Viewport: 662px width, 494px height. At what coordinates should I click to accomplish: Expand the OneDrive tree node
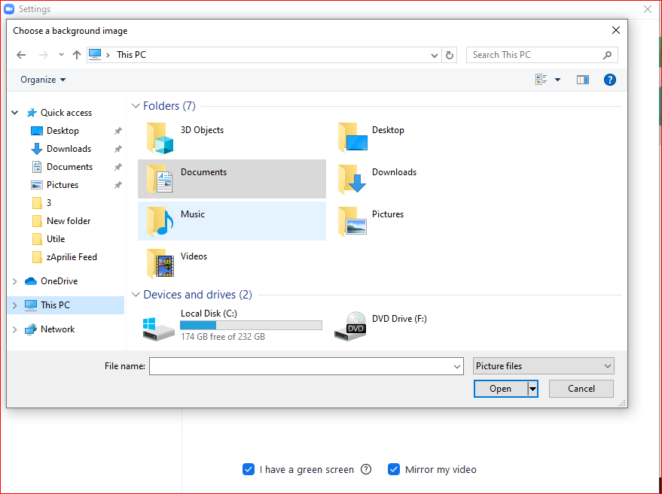pyautogui.click(x=14, y=281)
